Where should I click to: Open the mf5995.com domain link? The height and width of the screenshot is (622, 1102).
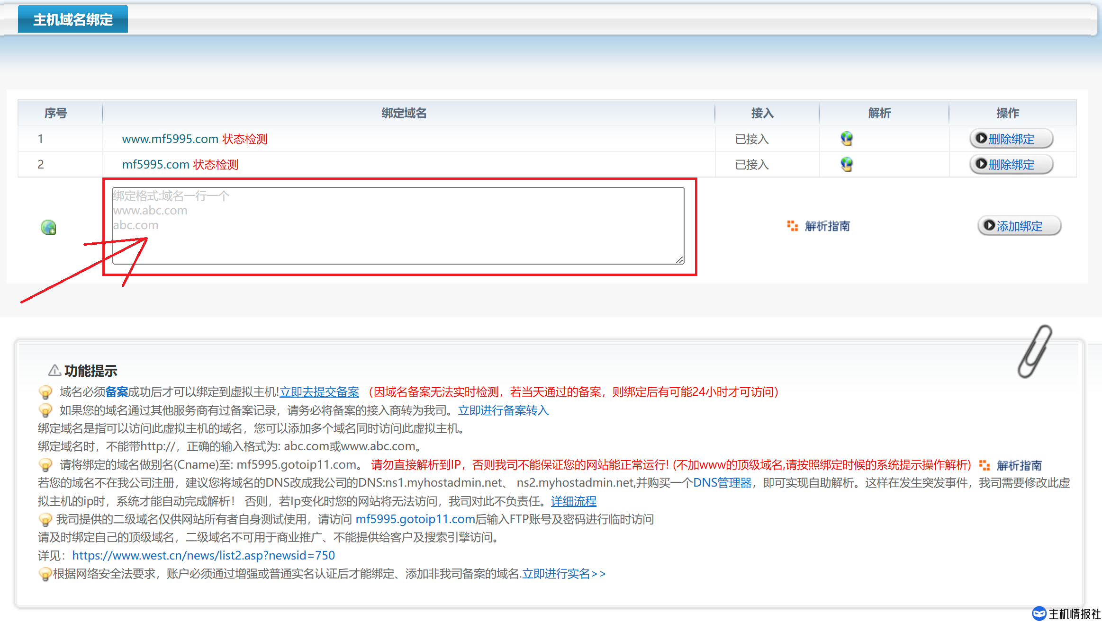point(155,164)
